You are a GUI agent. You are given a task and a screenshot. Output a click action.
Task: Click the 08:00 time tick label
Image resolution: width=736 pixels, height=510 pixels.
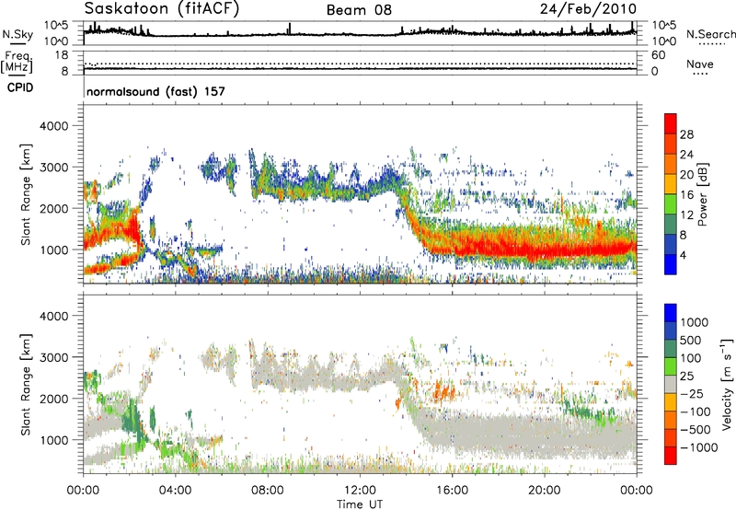point(268,491)
